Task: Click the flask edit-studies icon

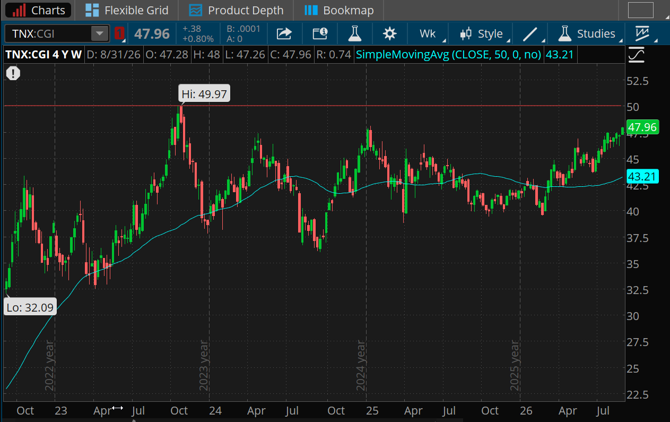Action: click(x=354, y=34)
